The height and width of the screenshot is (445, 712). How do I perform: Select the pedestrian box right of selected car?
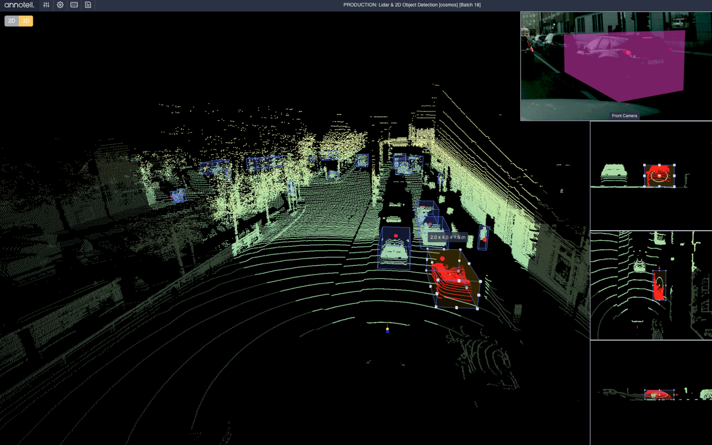(x=483, y=237)
